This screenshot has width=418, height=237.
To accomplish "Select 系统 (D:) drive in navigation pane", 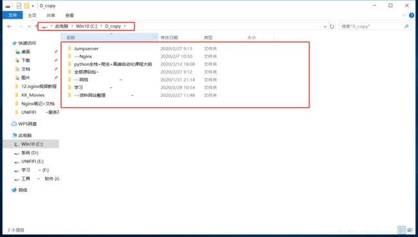I will point(30,153).
